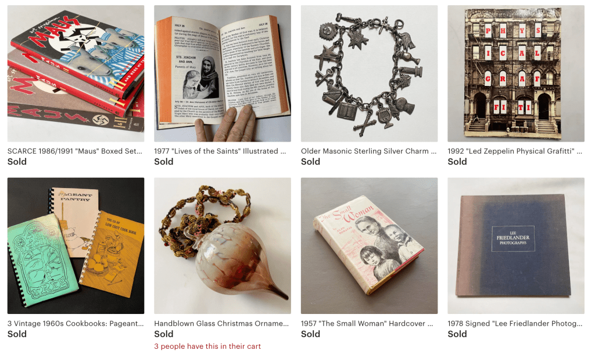This screenshot has width=595, height=354.
Task: Open The Small Woman hardcover photo
Action: pyautogui.click(x=369, y=245)
